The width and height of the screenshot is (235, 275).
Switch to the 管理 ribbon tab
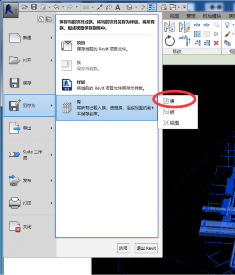191,16
